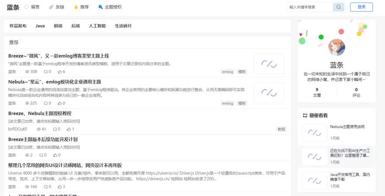Click the 推荐 section heading
The height and width of the screenshot is (196, 385).
pos(14,42)
